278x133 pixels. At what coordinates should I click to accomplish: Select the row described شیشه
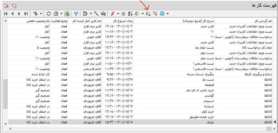141,106
